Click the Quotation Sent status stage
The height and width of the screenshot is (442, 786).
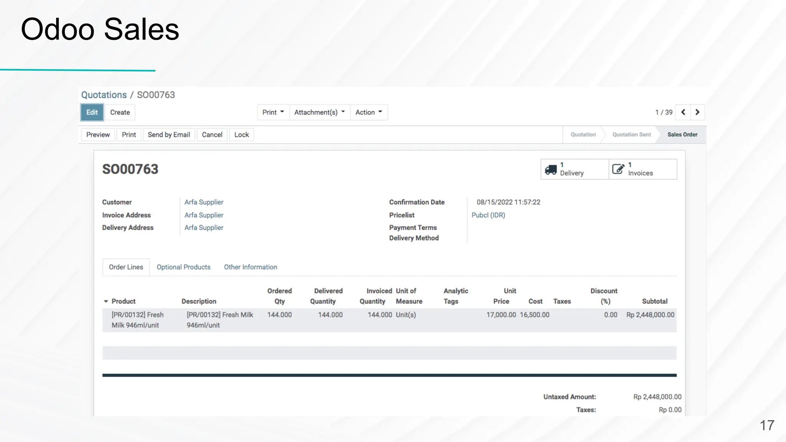pyautogui.click(x=632, y=135)
